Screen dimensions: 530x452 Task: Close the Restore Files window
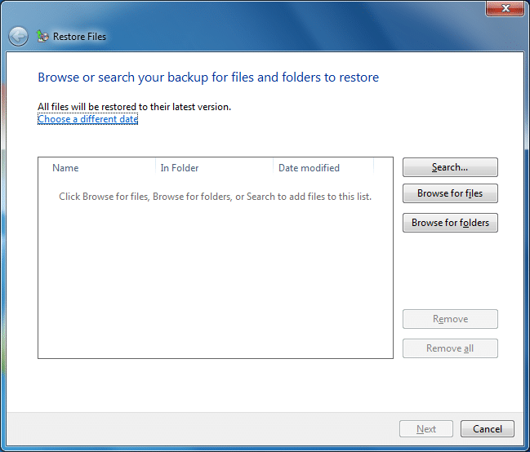[x=505, y=8]
